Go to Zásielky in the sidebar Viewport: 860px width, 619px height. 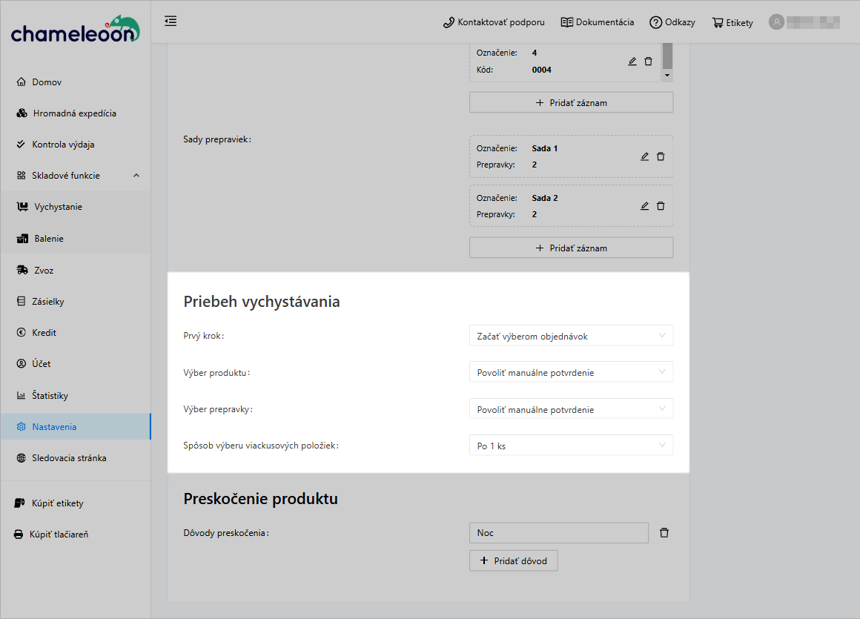pos(49,301)
